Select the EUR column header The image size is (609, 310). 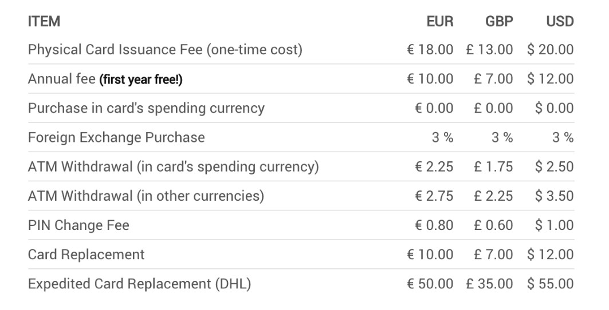[439, 21]
